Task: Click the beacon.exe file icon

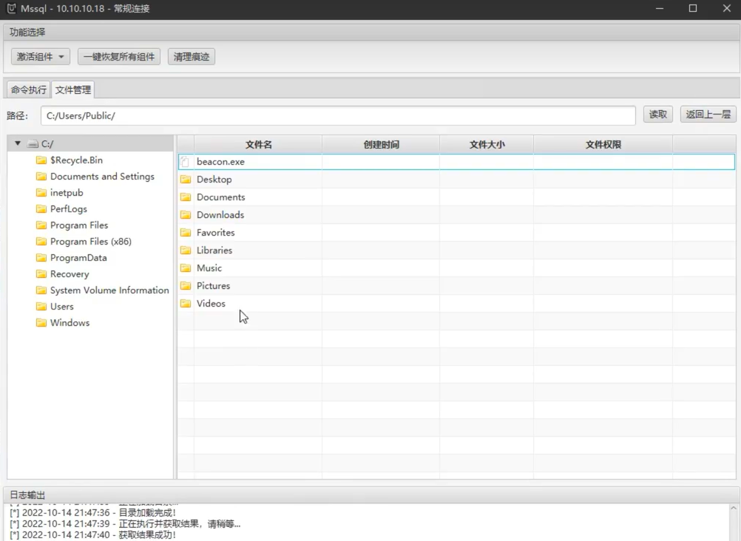Action: [186, 162]
